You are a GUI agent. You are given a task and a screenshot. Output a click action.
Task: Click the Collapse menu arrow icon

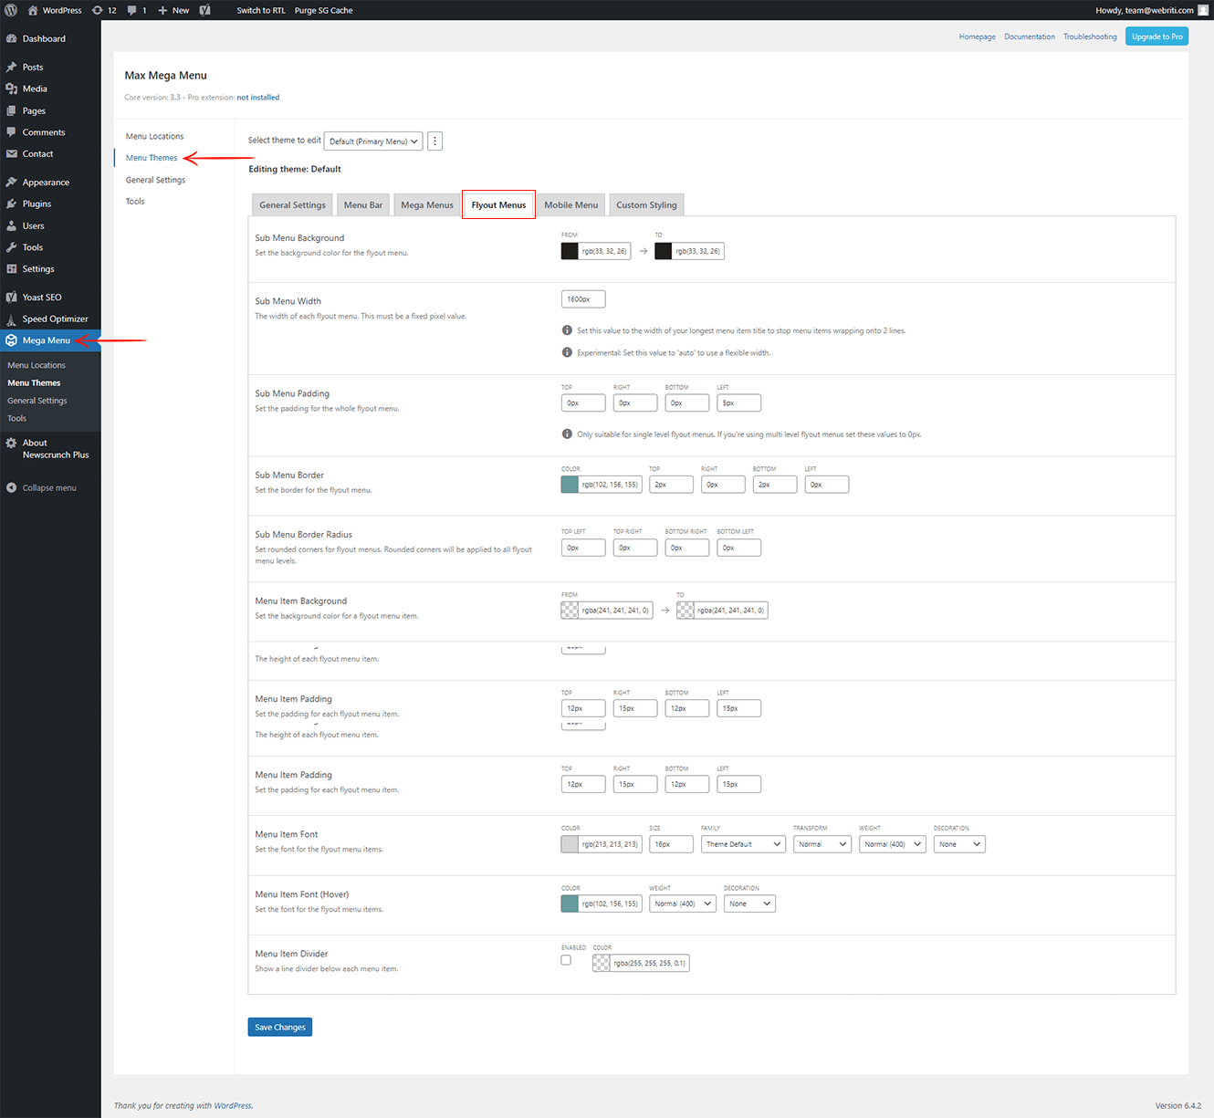(x=12, y=487)
